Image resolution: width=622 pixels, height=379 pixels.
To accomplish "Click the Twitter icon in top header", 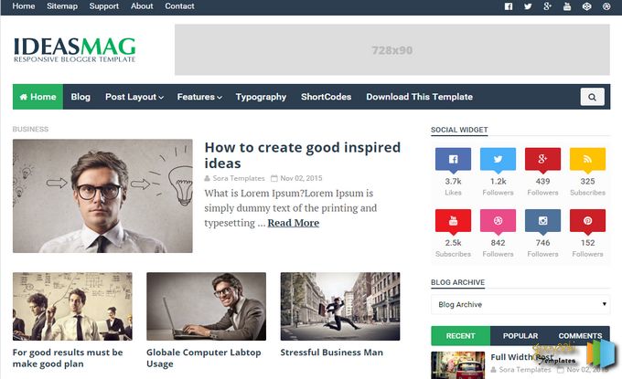I will [528, 6].
